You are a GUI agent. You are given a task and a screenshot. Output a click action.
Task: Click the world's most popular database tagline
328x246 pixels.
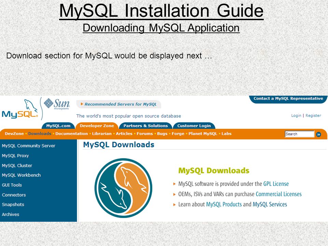(129, 116)
